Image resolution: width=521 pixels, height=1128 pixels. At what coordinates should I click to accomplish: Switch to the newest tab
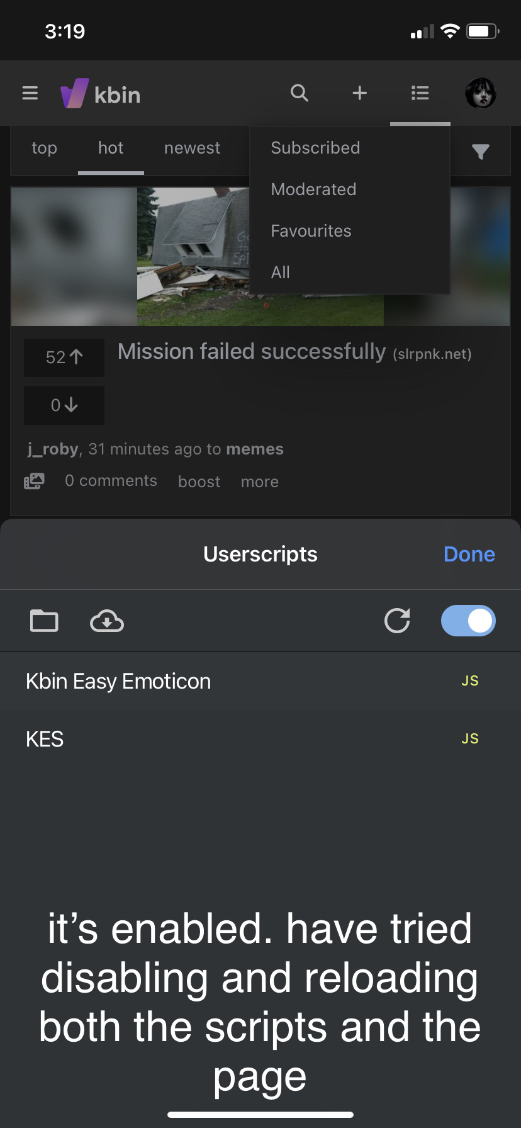coord(192,148)
